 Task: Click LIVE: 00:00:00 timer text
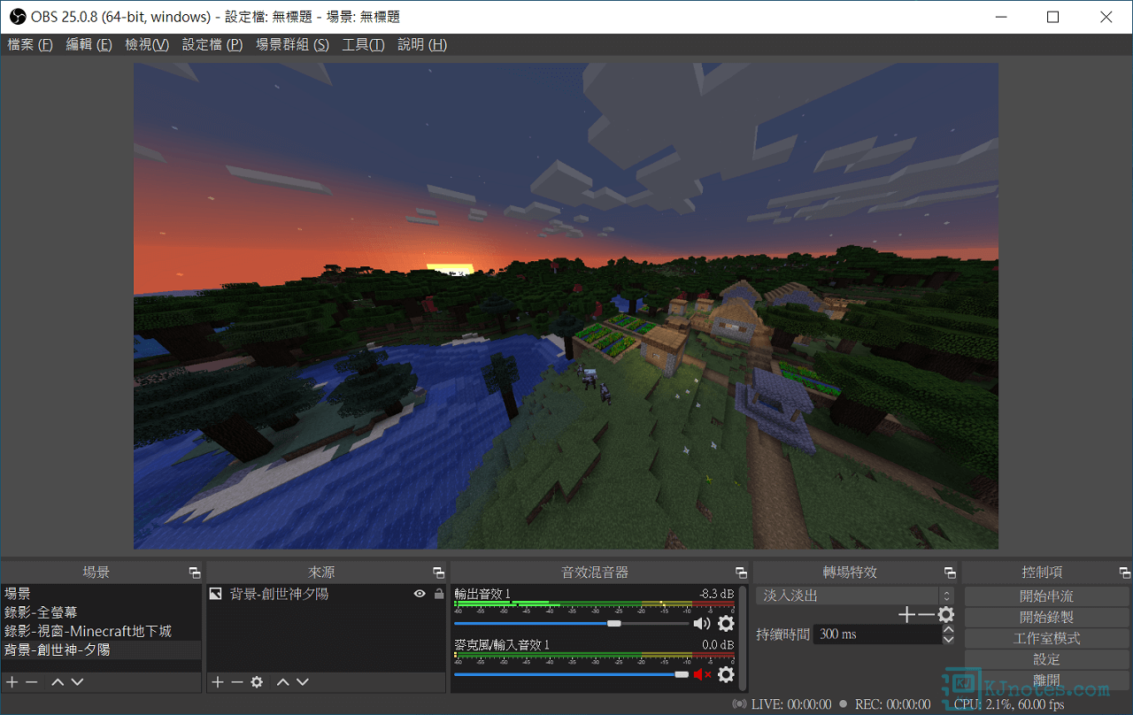click(791, 704)
